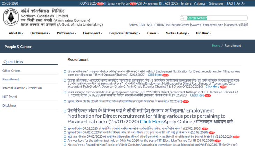Click bullet square for 17.02.2020 notice
The width and height of the screenshot is (255, 146).
(65, 101)
